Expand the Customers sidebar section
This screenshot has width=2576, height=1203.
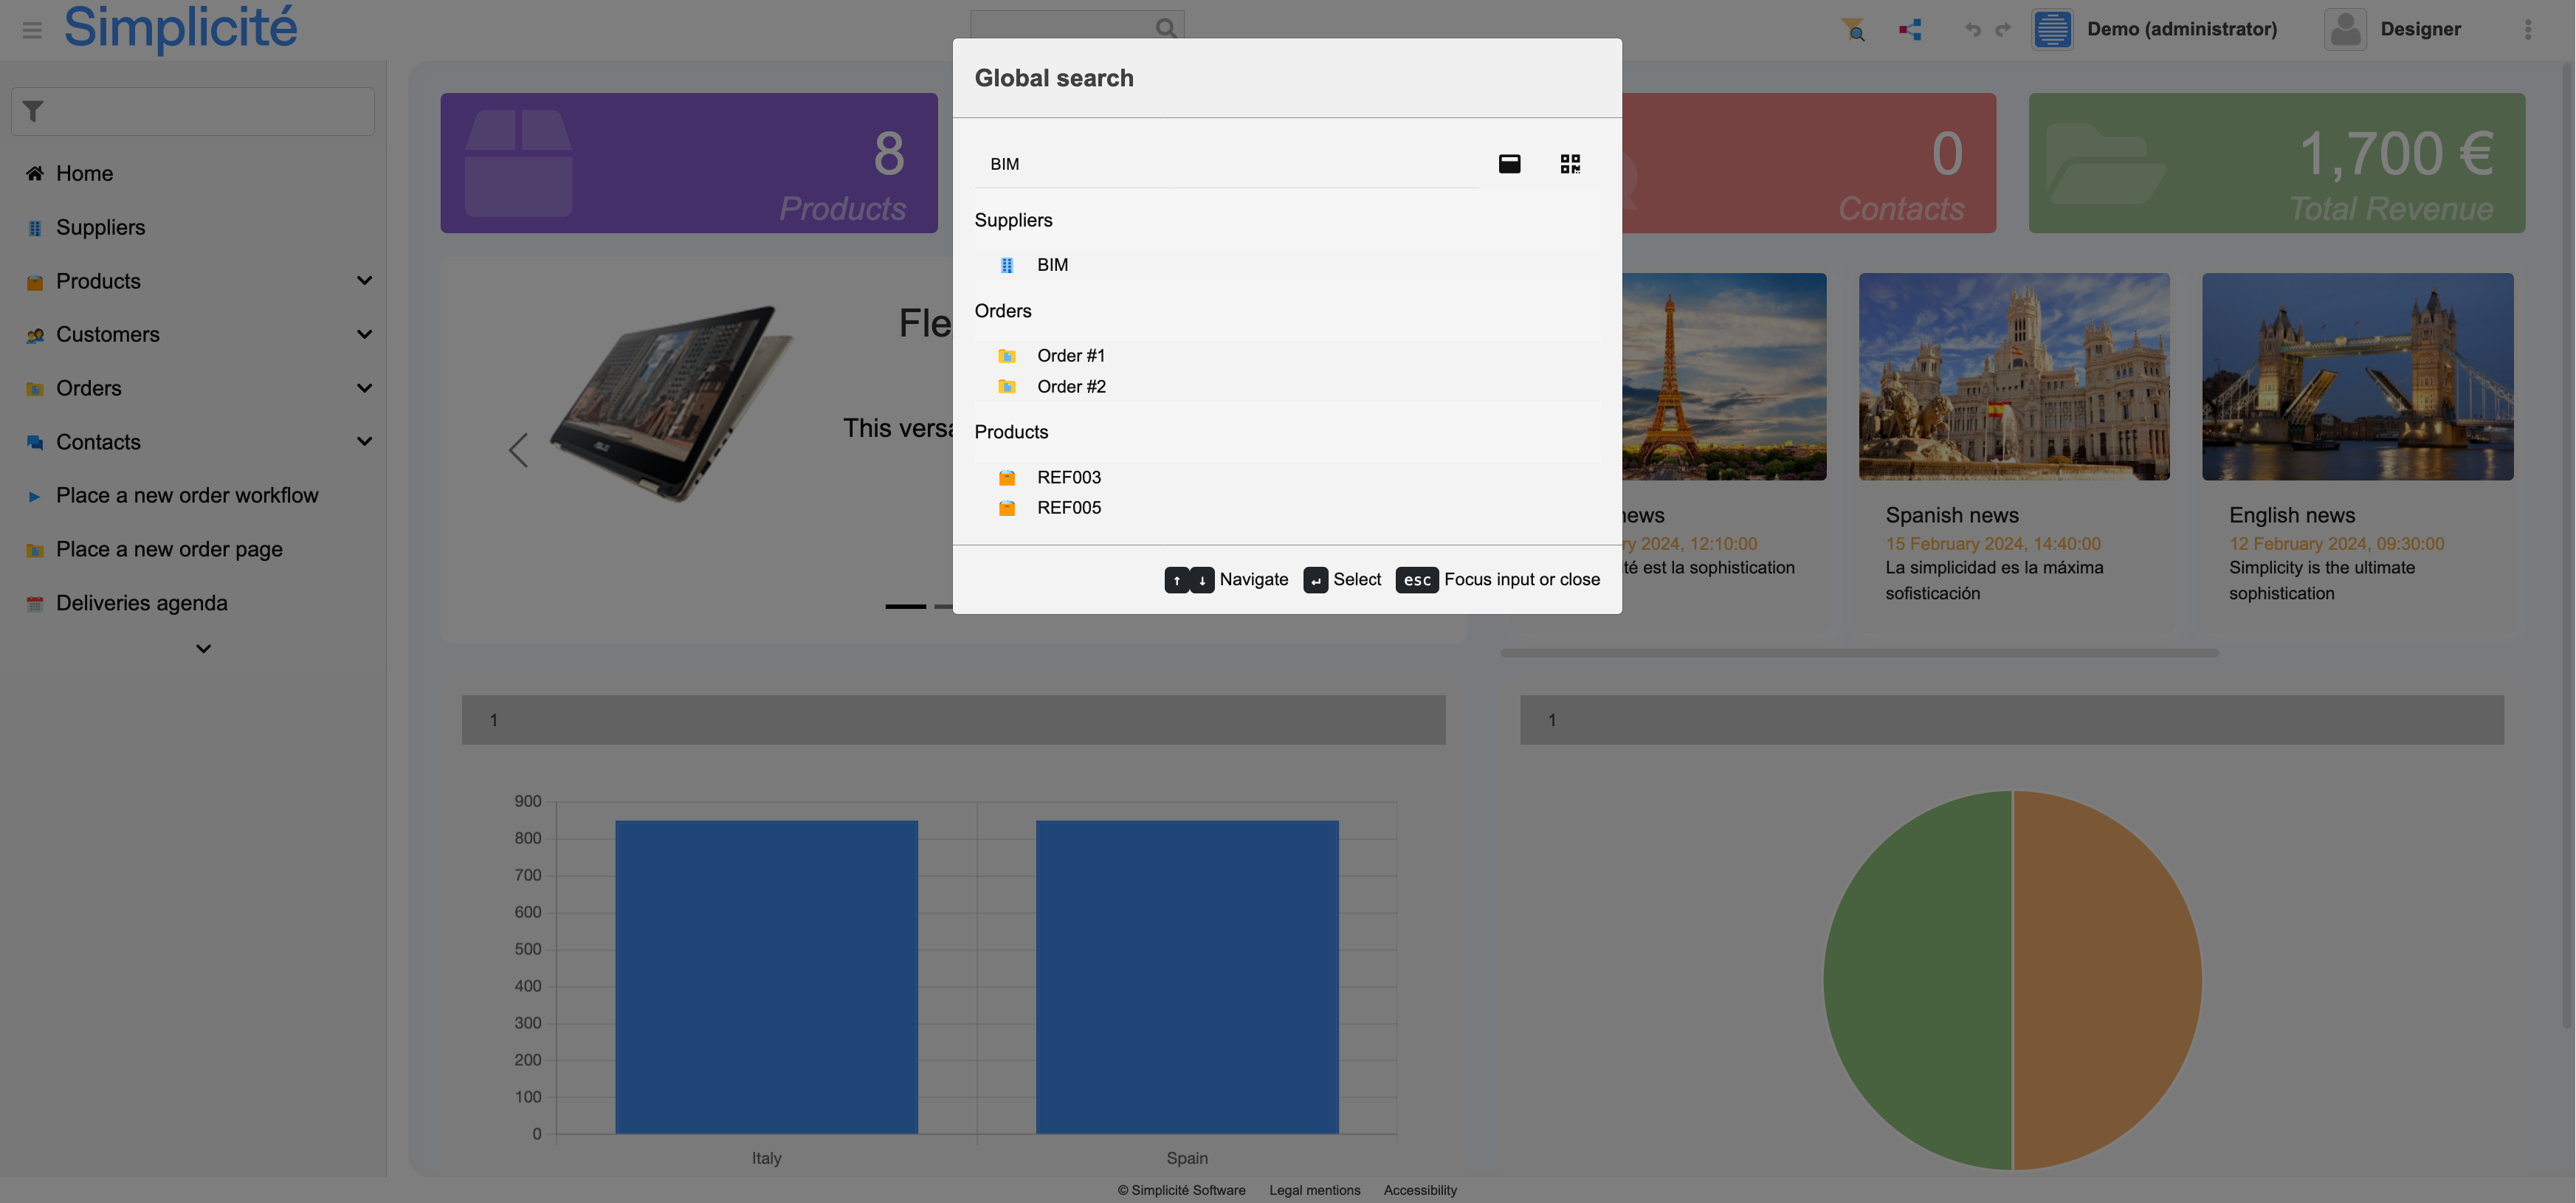click(364, 334)
